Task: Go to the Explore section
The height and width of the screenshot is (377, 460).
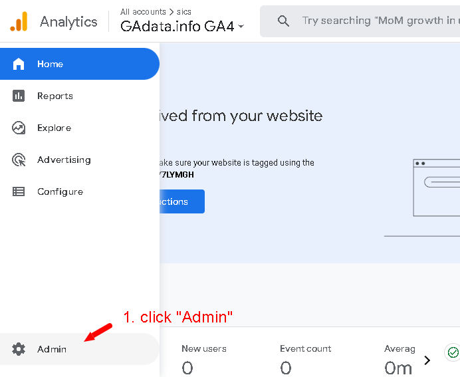Action: click(54, 128)
